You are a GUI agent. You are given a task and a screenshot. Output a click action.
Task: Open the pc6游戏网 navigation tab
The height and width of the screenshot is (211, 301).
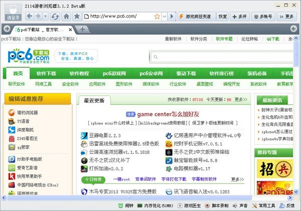pos(114,74)
